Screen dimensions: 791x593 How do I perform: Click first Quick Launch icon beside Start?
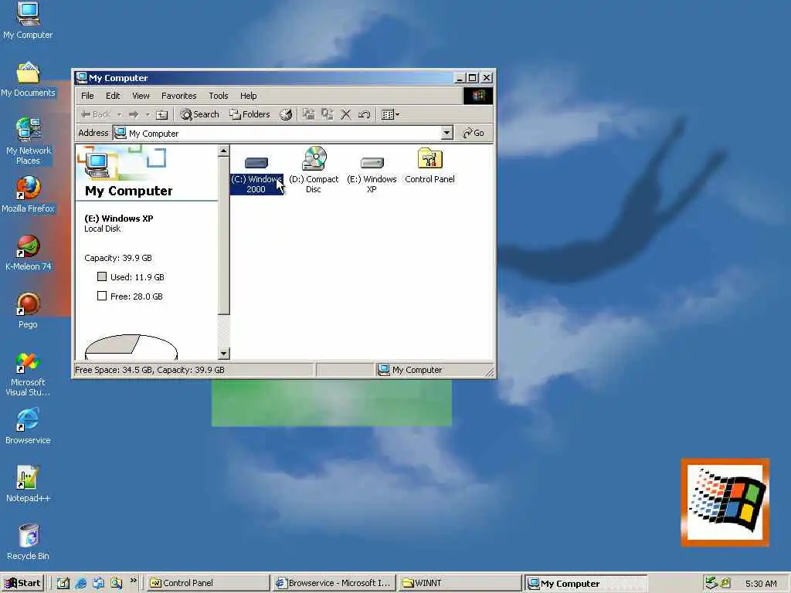point(63,584)
